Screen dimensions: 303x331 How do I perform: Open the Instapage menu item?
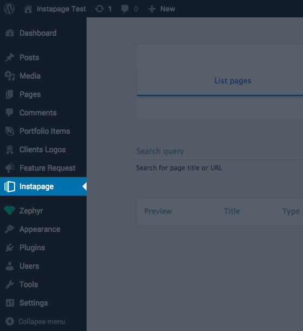coord(43,186)
